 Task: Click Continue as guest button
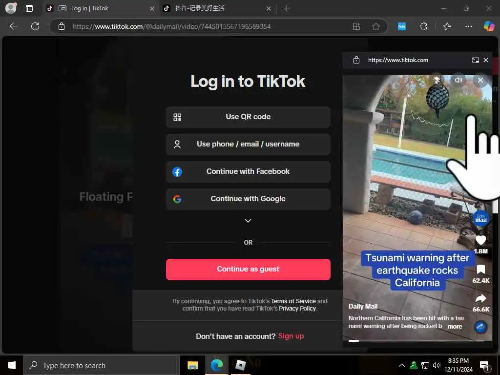pyautogui.click(x=248, y=270)
